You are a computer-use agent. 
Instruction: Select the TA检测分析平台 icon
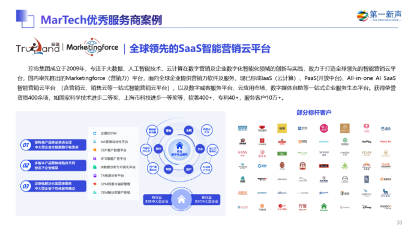pos(95,176)
